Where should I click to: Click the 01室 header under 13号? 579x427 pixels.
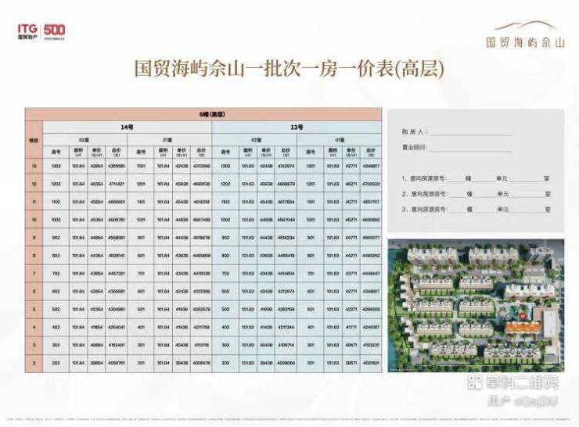click(340, 140)
